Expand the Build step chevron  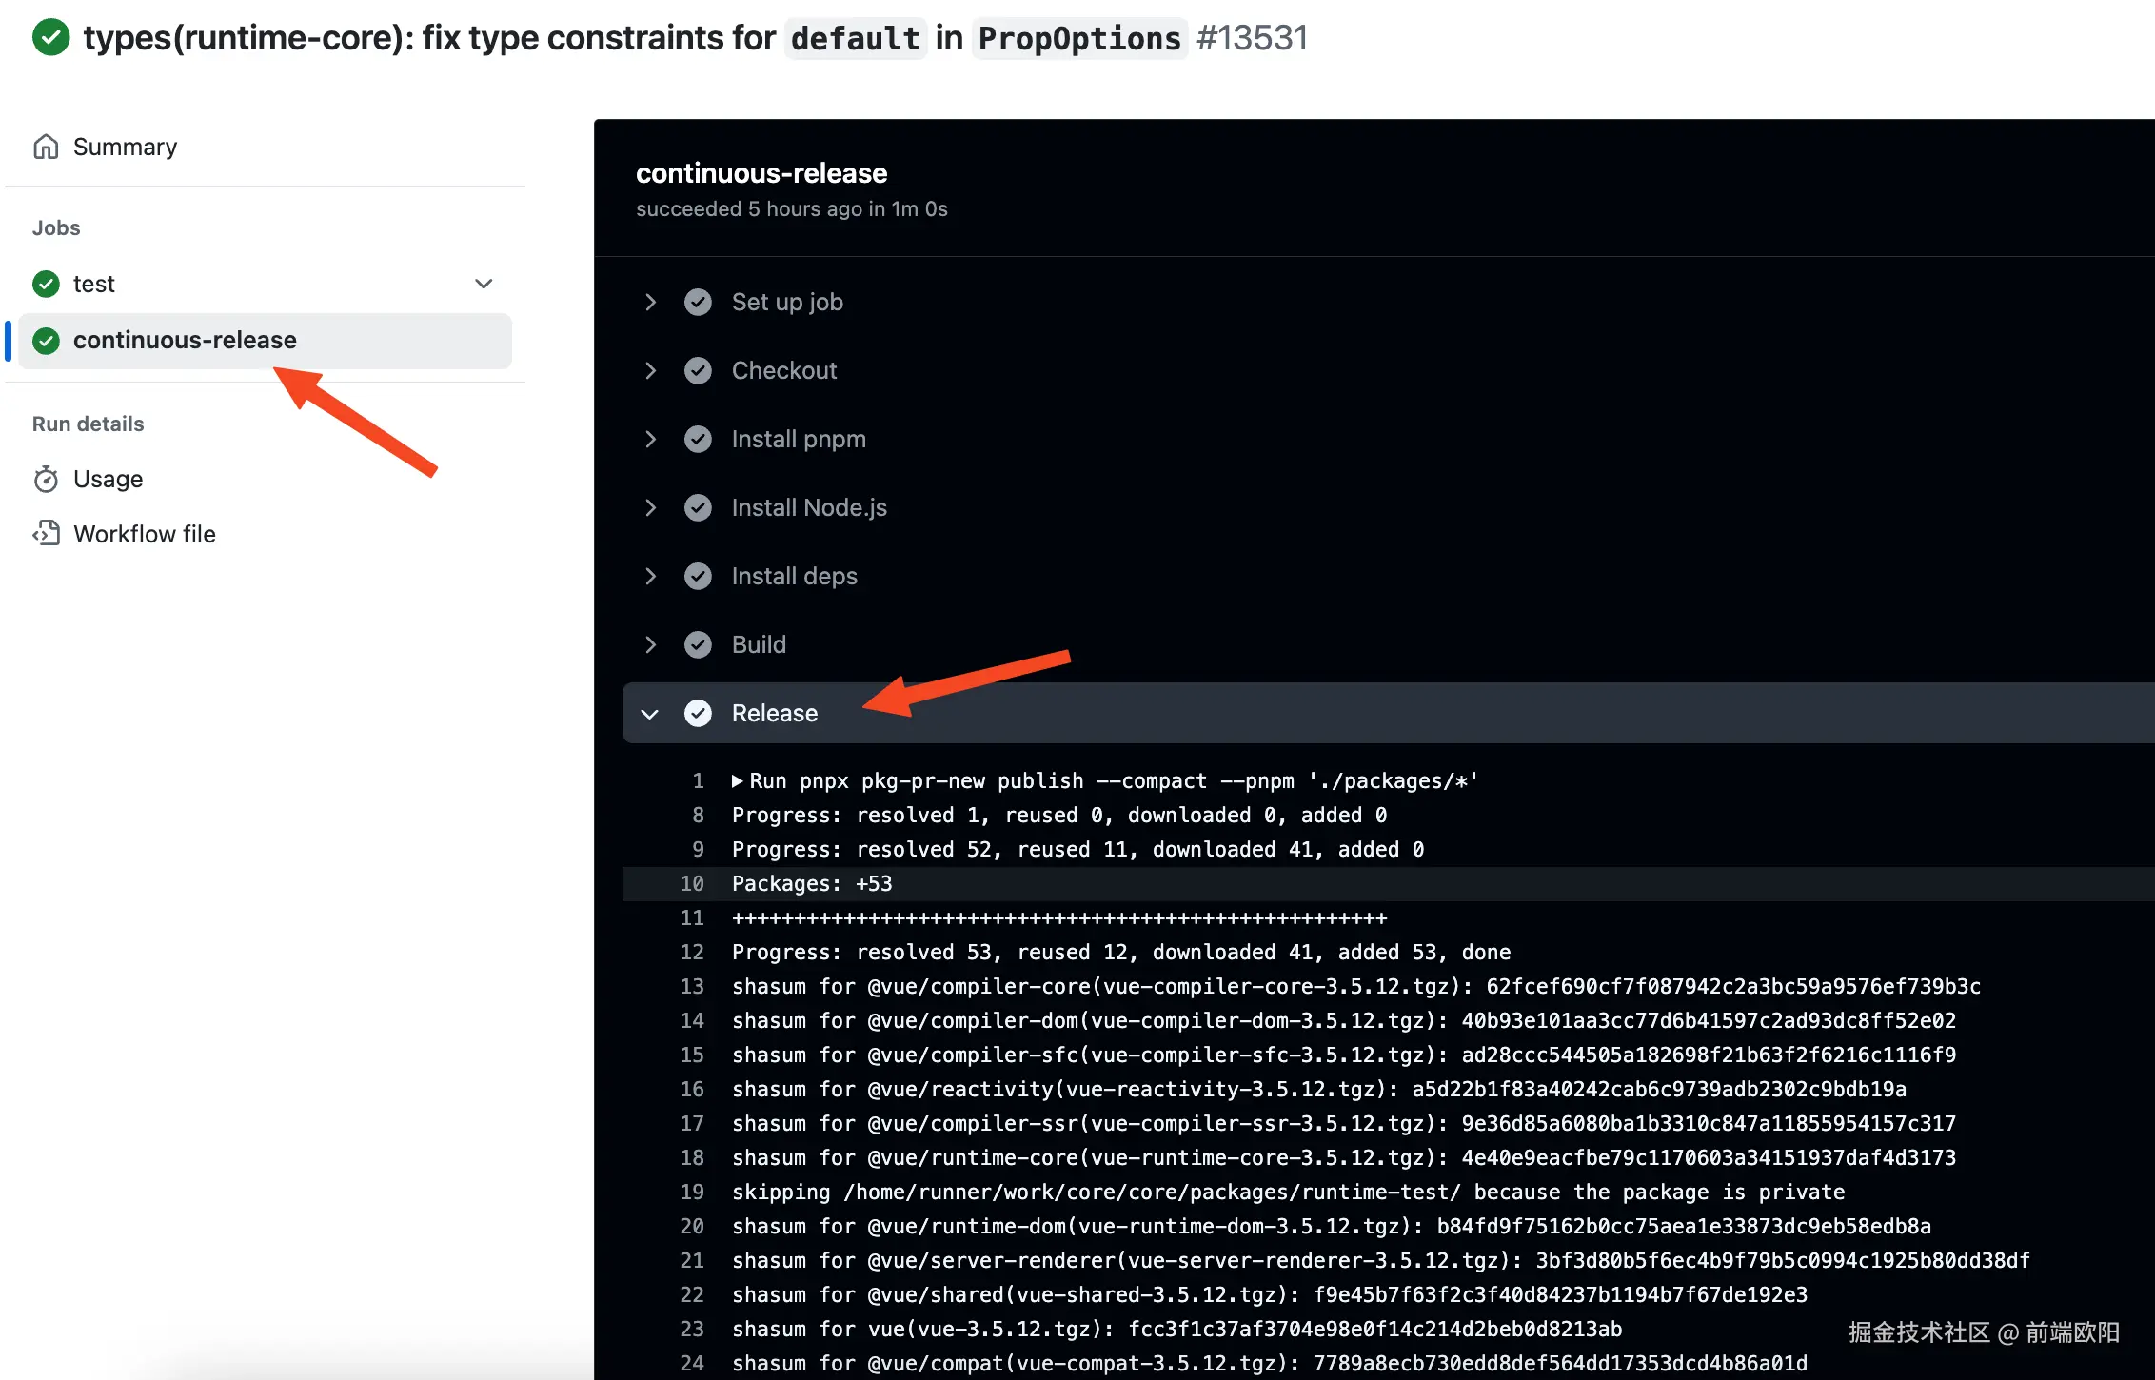click(650, 644)
